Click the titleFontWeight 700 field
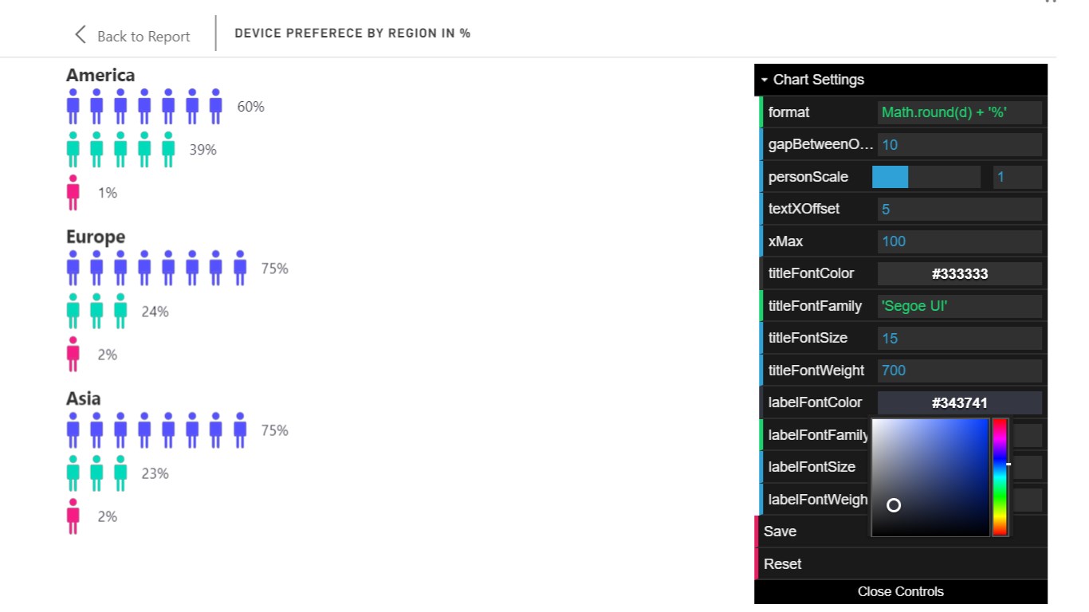The image size is (1089, 612). click(x=959, y=371)
